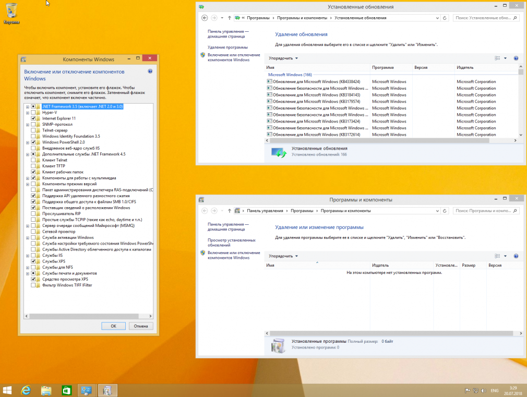Click search magnifier in Installed Updates search box
Image resolution: width=527 pixels, height=397 pixels.
pyautogui.click(x=515, y=18)
